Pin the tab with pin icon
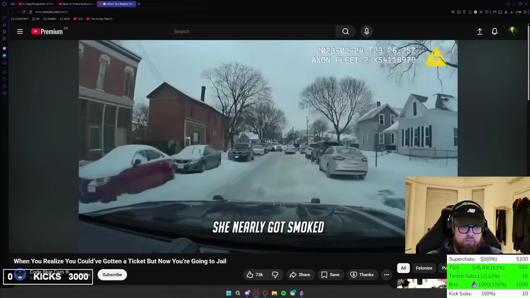Image resolution: width=530 pixels, height=298 pixels. pyautogui.click(x=464, y=12)
